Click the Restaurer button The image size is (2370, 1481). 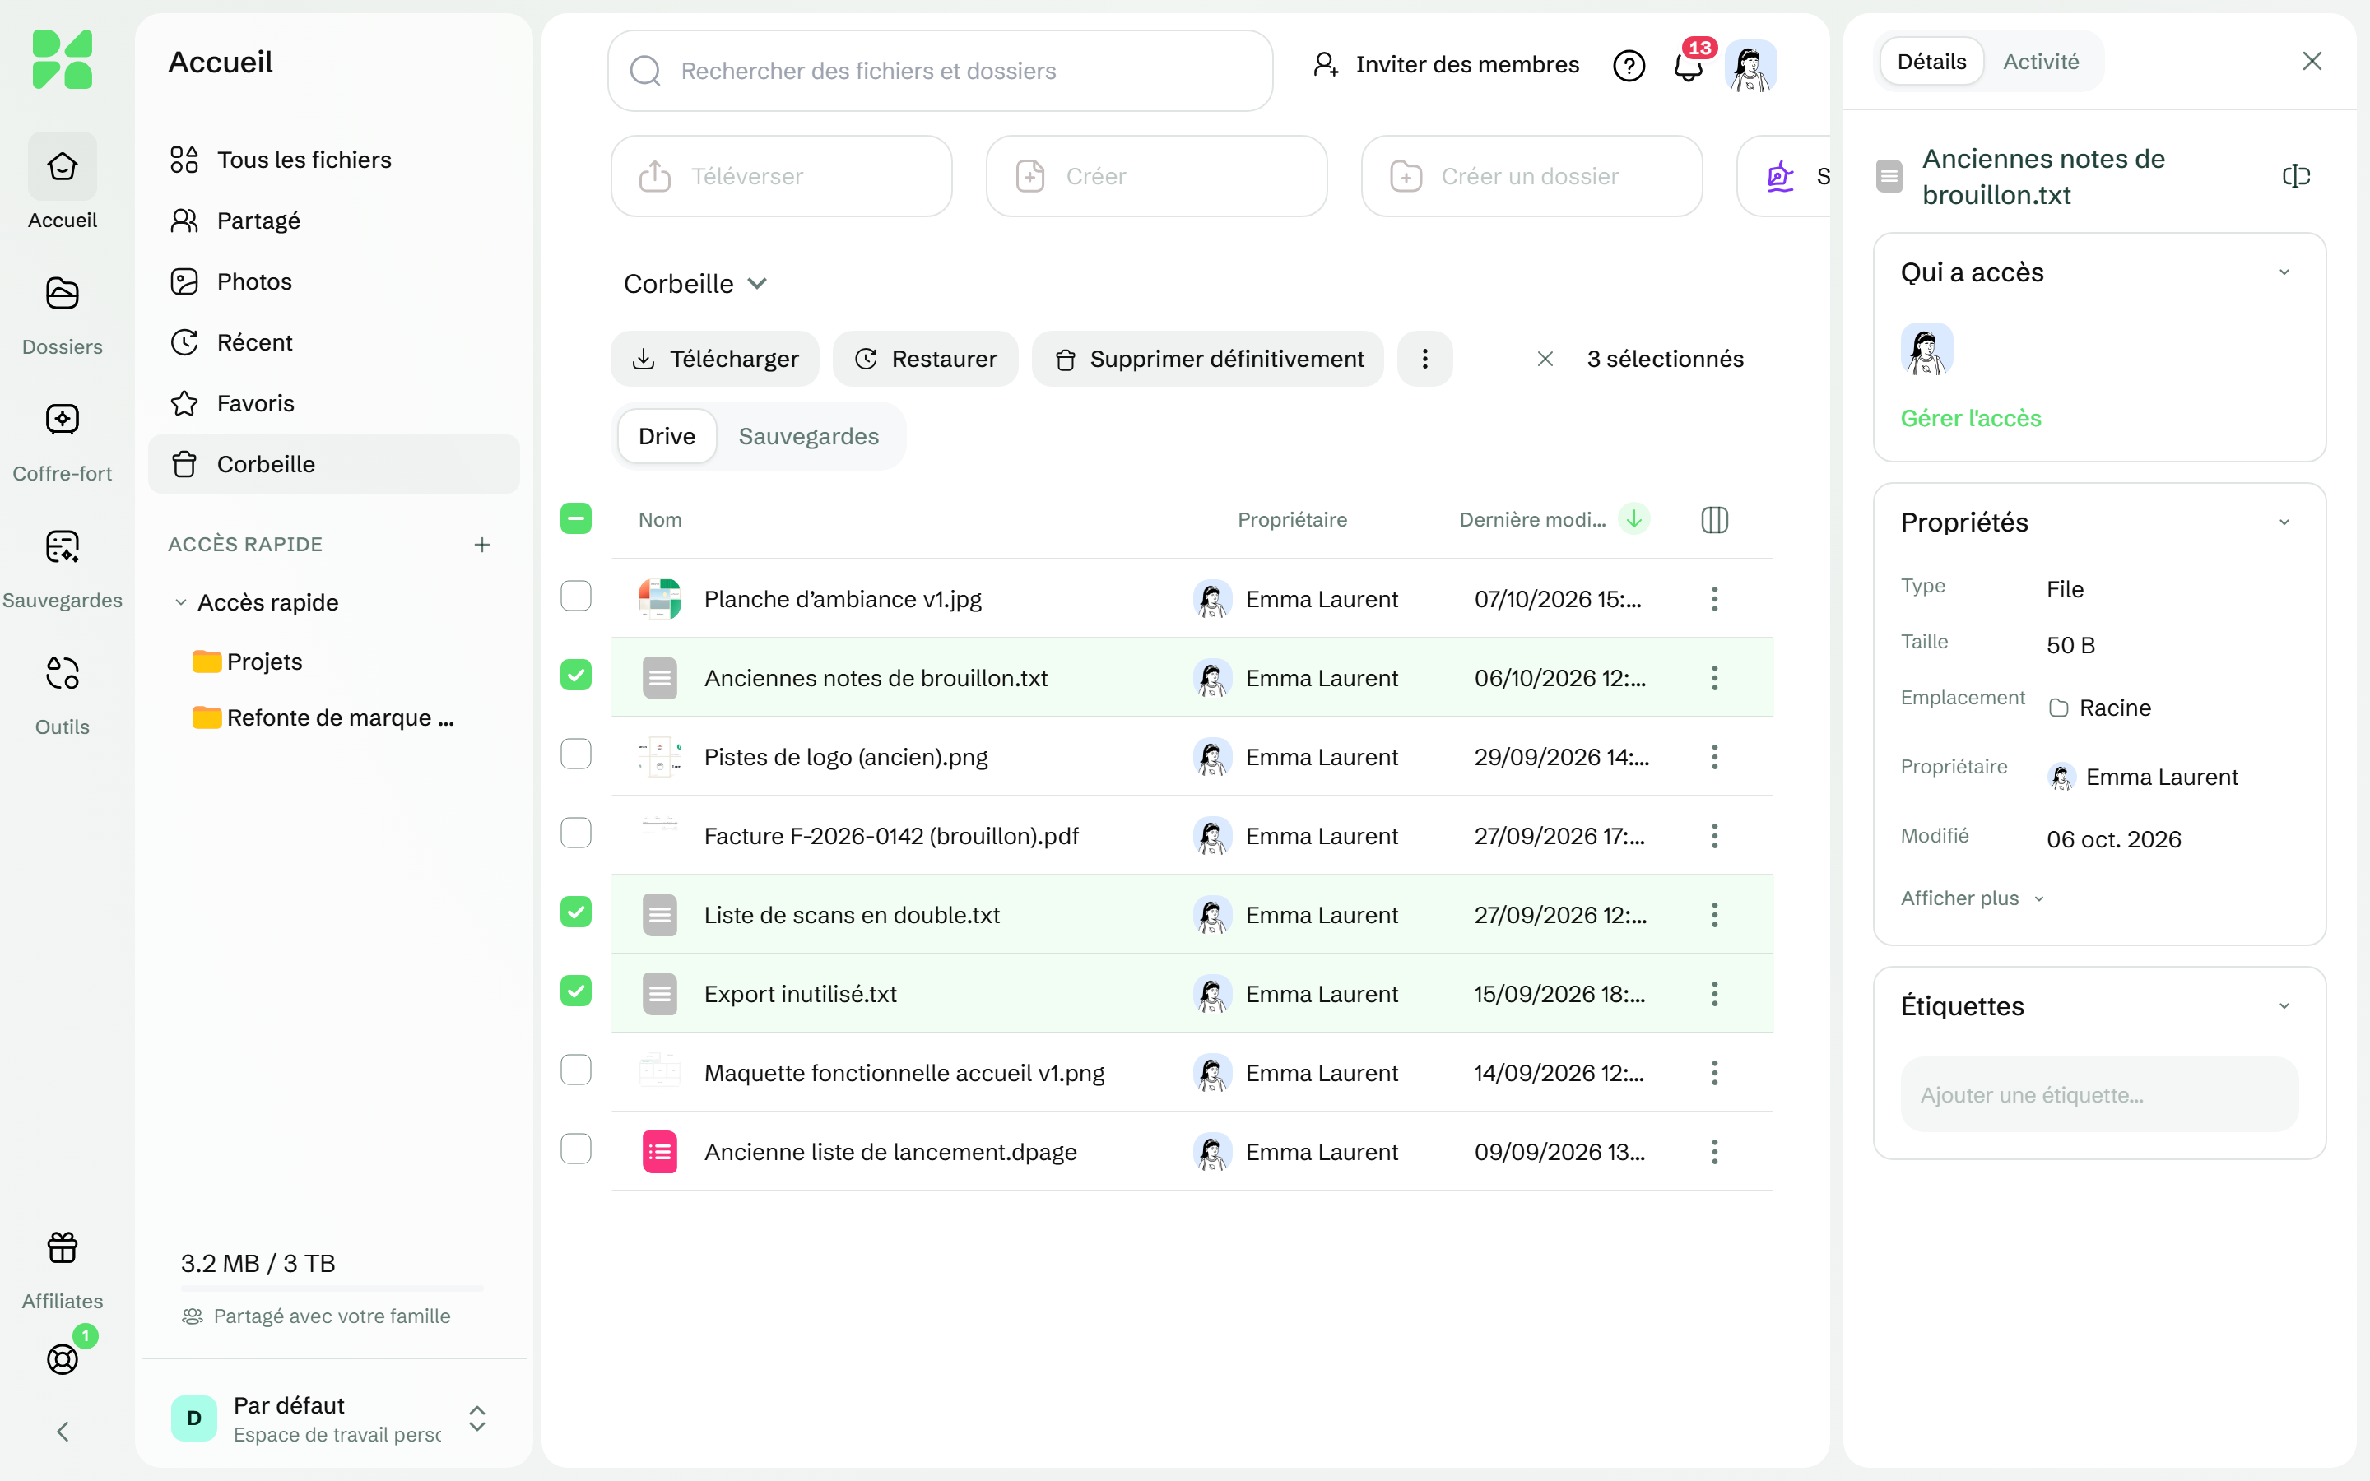926,359
